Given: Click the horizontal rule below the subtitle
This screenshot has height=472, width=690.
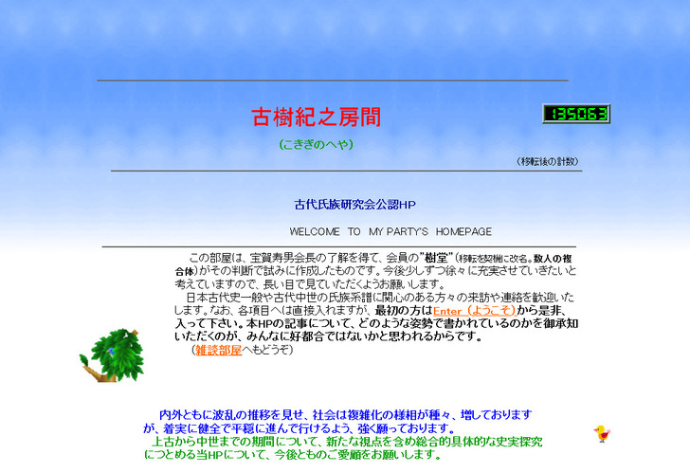Looking at the screenshot, I should click(x=345, y=171).
